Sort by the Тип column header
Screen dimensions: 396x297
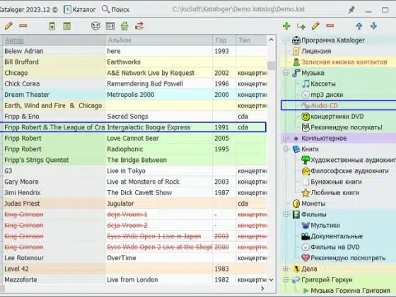pyautogui.click(x=251, y=40)
